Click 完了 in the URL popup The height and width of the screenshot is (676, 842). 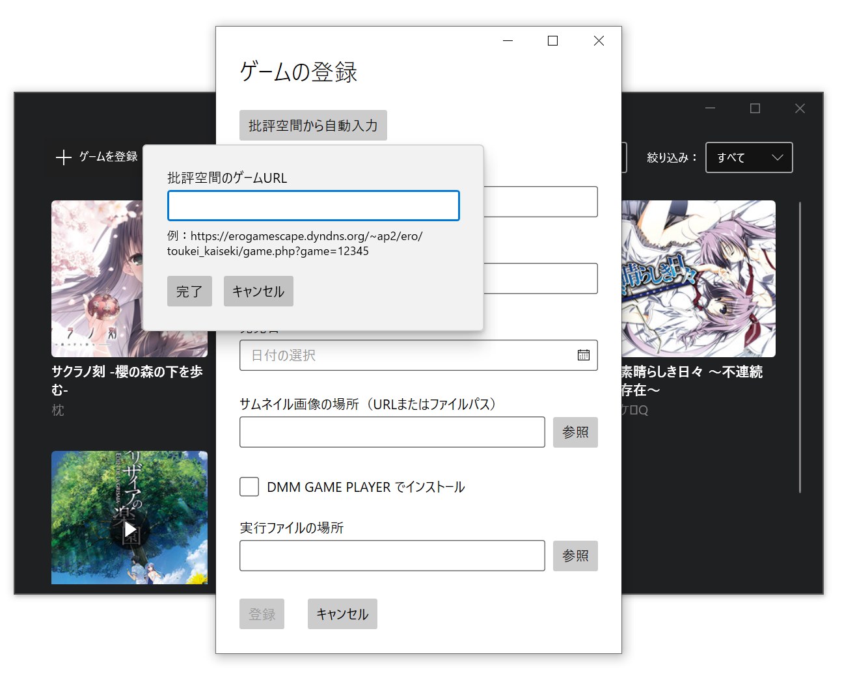tap(189, 291)
